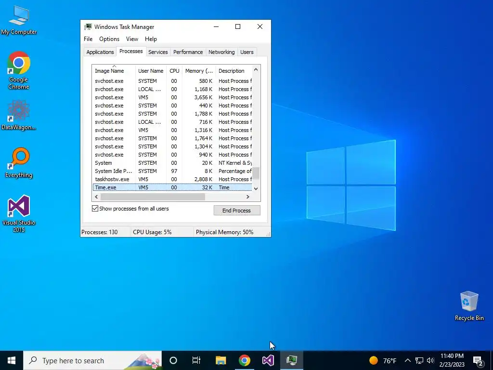Viewport: 493px width, 370px height.
Task: Click the horizontal scroll right arrow
Action: tap(248, 197)
